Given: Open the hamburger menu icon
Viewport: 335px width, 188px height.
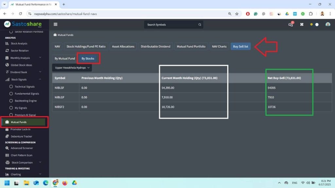Looking at the screenshot, I should [x=56, y=24].
